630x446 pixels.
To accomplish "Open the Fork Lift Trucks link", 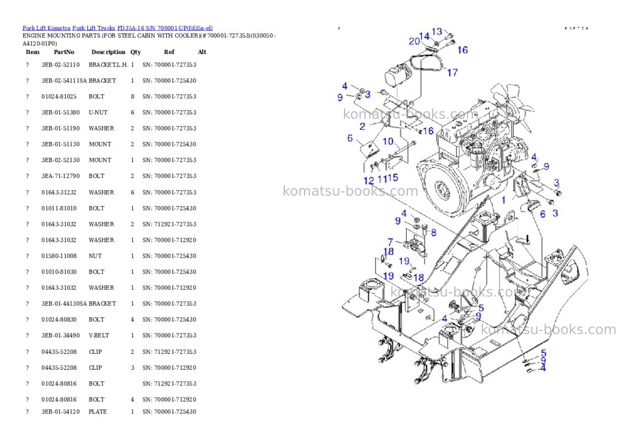I will coord(94,28).
